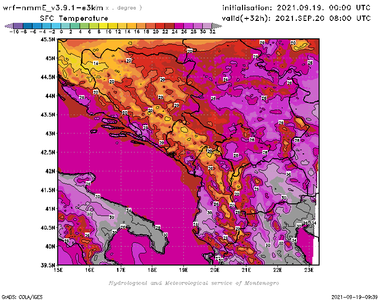Click the '14' contour label on the map
Screen dimensions: 388x300
(96, 63)
